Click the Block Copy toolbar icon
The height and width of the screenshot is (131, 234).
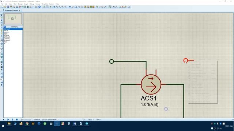pyautogui.click(x=85, y=7)
